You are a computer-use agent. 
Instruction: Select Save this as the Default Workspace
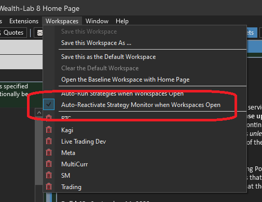tap(108, 57)
